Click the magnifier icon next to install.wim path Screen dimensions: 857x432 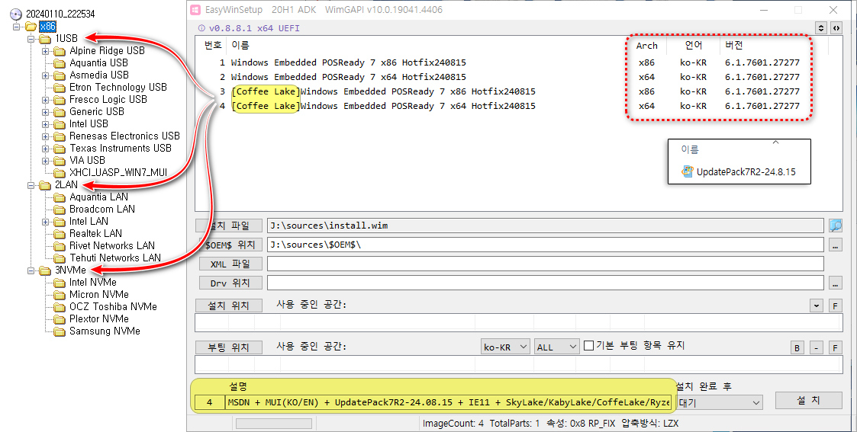pyautogui.click(x=836, y=226)
